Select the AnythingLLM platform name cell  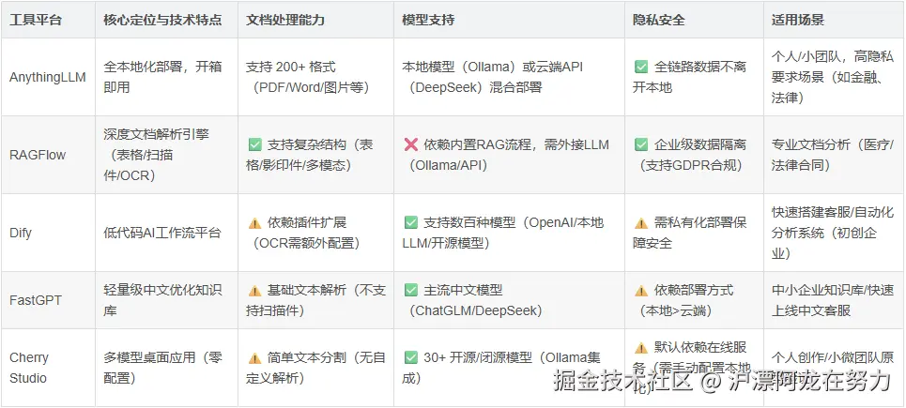(48, 77)
